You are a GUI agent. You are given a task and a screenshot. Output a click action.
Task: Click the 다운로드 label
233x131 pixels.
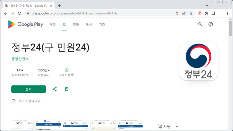[x=43, y=75]
